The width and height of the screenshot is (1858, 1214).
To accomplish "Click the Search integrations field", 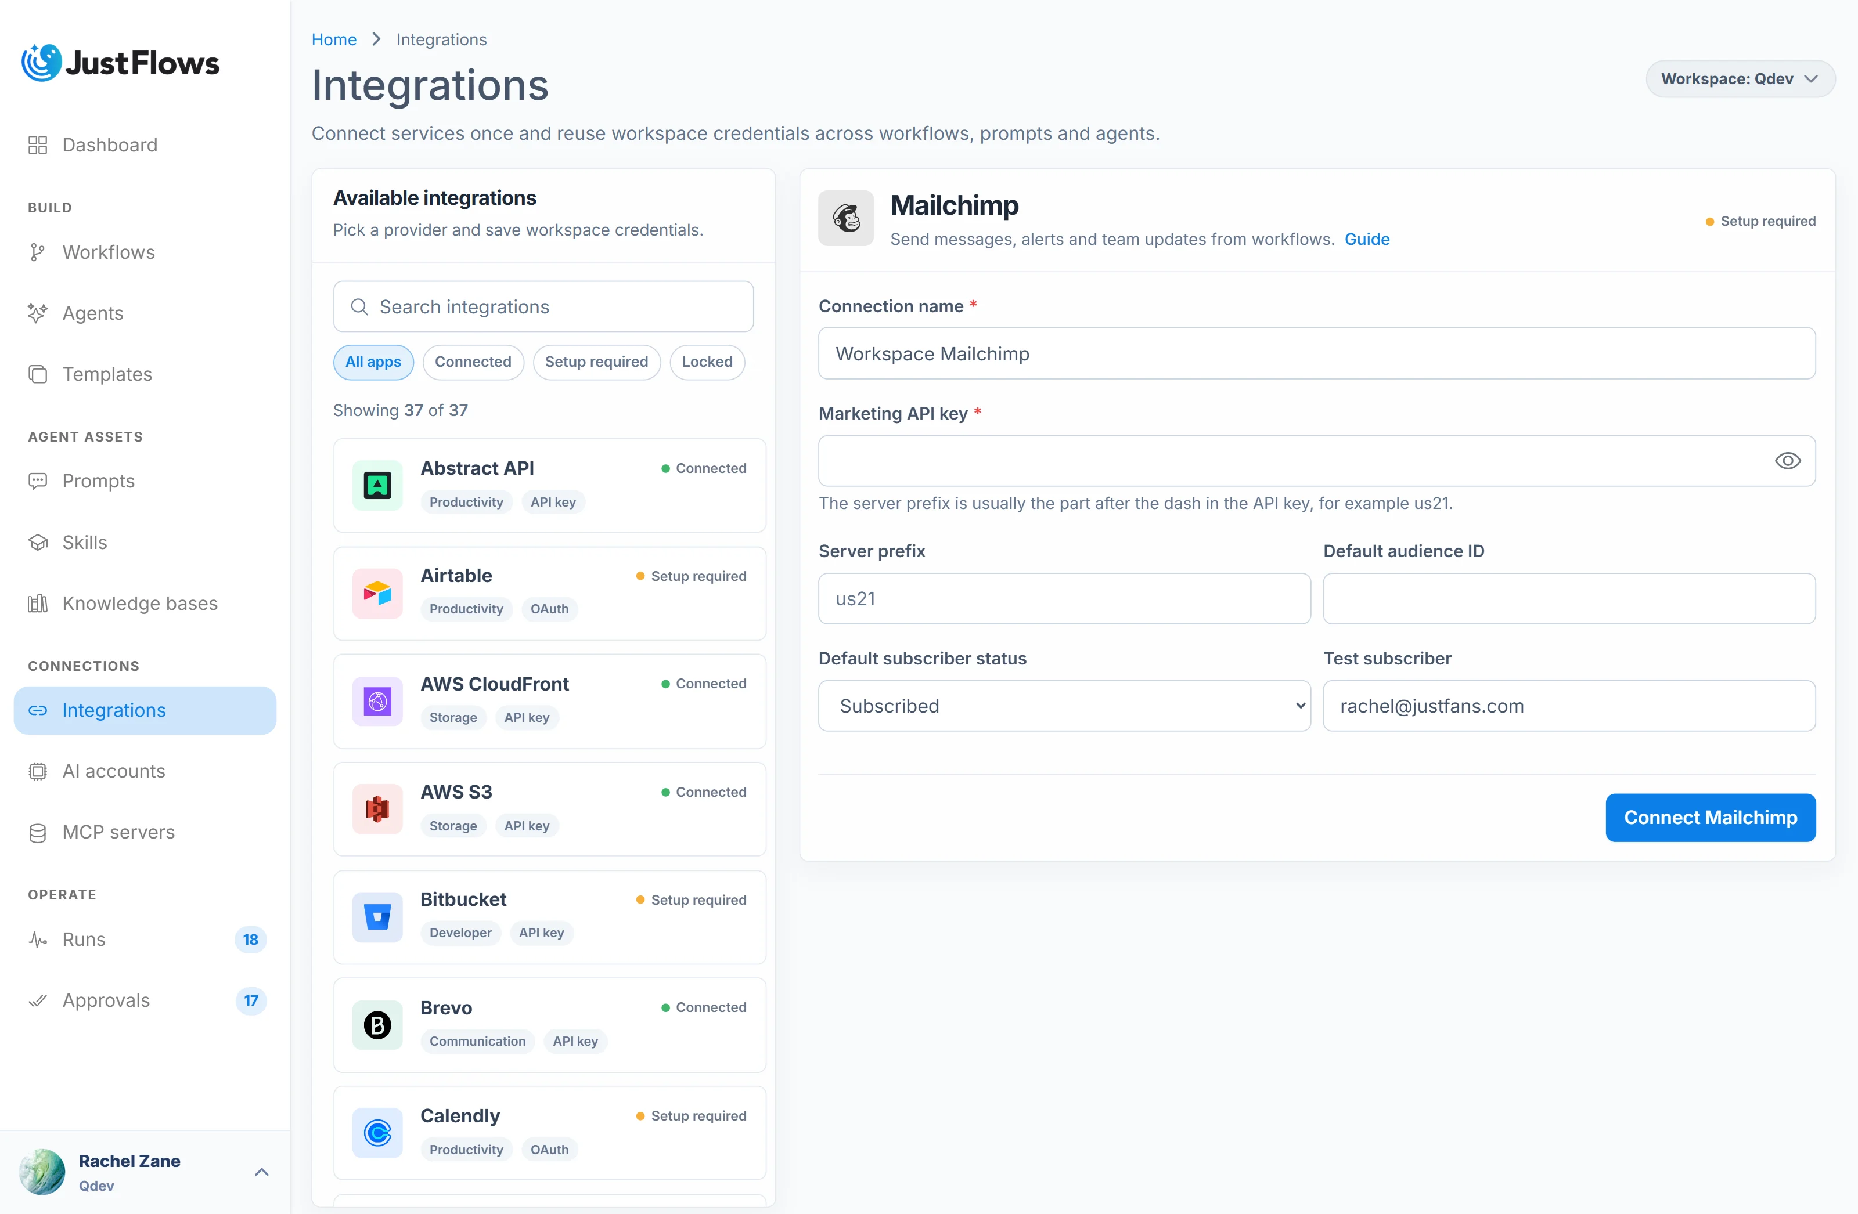I will pyautogui.click(x=543, y=308).
